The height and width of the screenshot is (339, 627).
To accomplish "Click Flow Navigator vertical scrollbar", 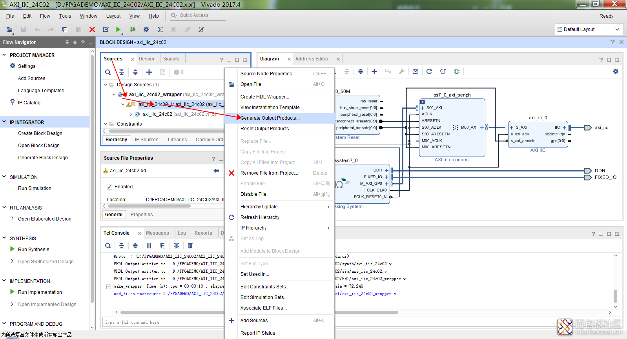I will (x=92, y=179).
